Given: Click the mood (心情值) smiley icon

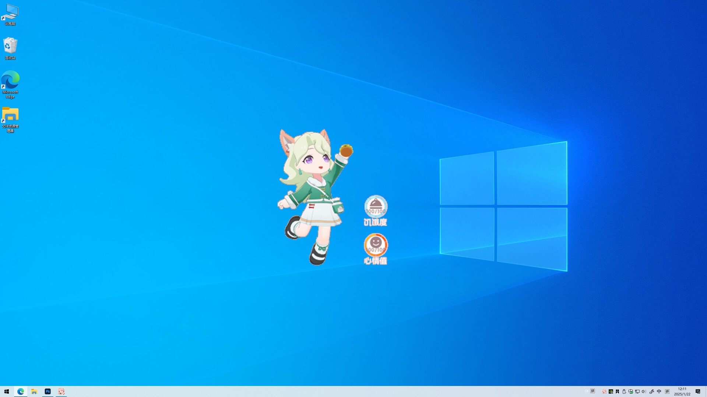Looking at the screenshot, I should point(376,245).
